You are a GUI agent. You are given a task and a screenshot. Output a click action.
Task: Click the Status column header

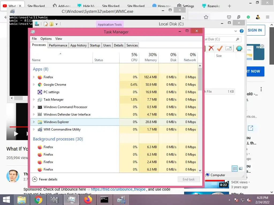(106, 57)
